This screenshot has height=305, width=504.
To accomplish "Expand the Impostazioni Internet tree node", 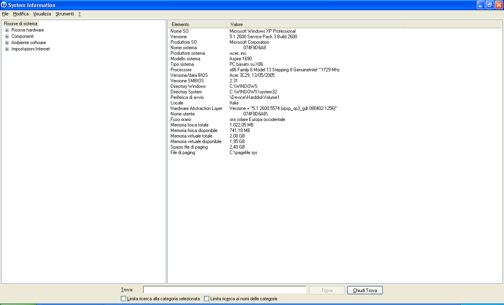I will click(x=7, y=49).
